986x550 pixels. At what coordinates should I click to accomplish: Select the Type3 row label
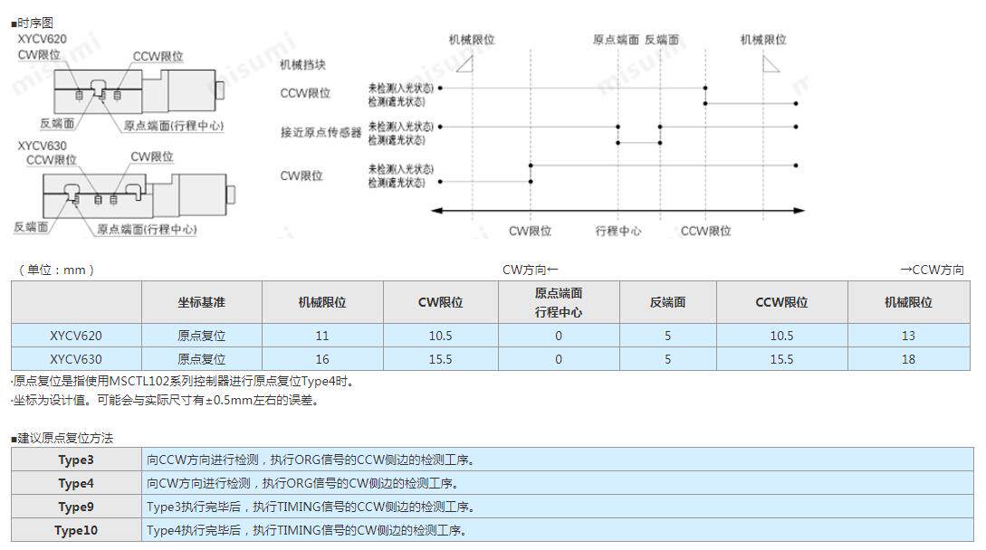[x=76, y=460]
